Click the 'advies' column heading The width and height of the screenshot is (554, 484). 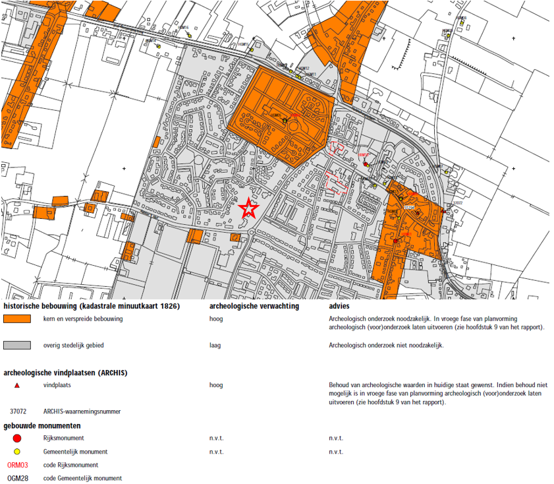[x=339, y=306]
